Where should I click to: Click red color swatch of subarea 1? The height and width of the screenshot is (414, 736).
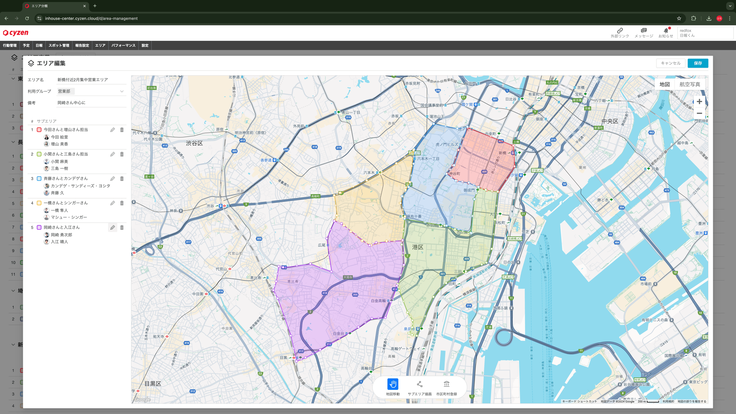pos(39,130)
